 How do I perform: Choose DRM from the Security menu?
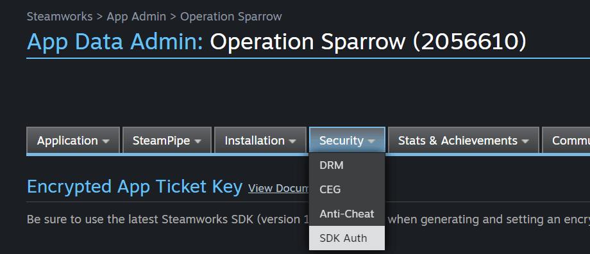[347, 165]
